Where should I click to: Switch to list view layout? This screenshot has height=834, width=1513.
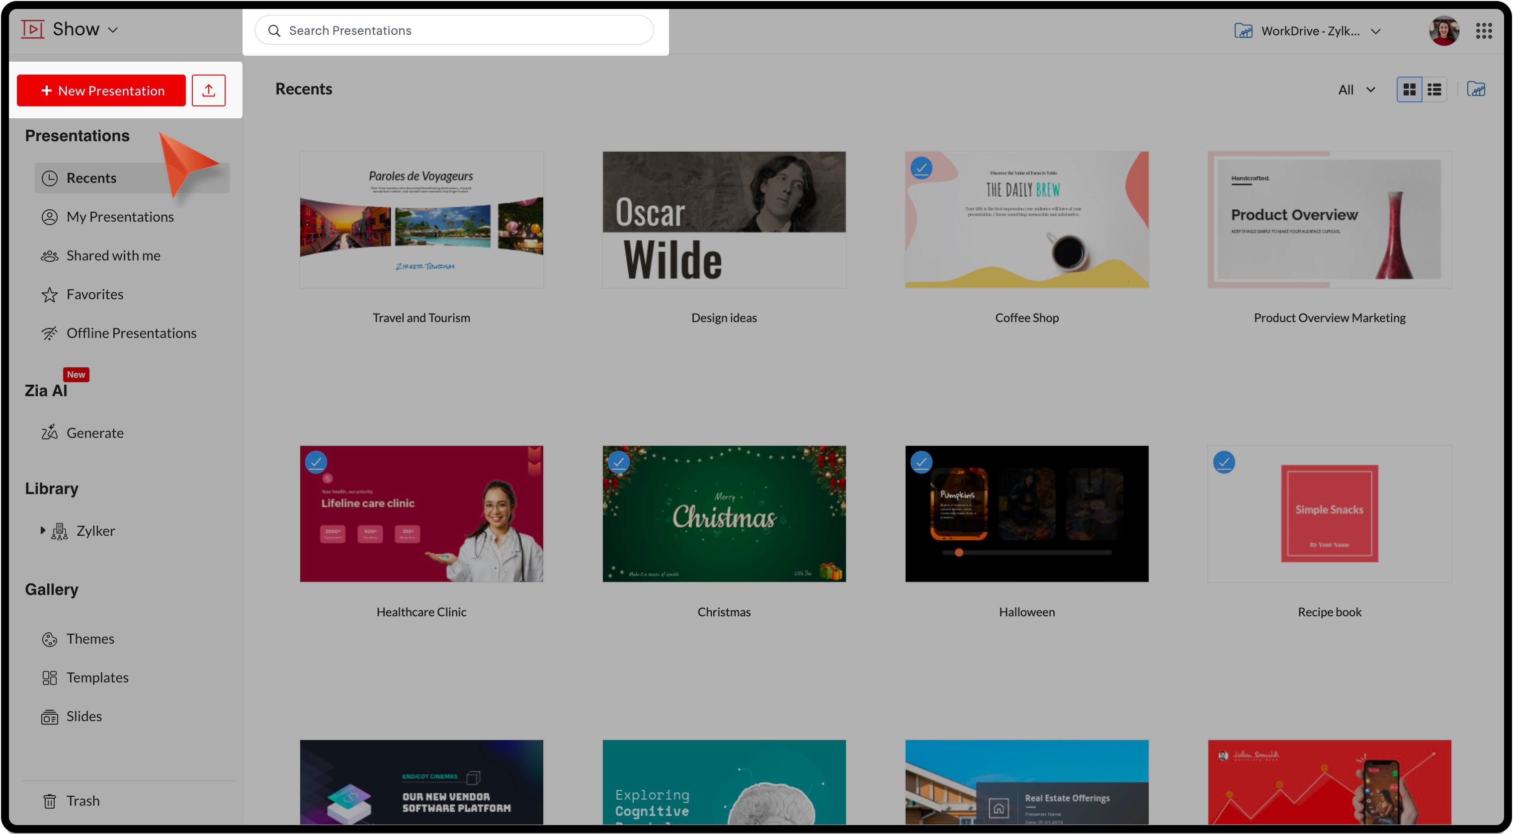1434,90
